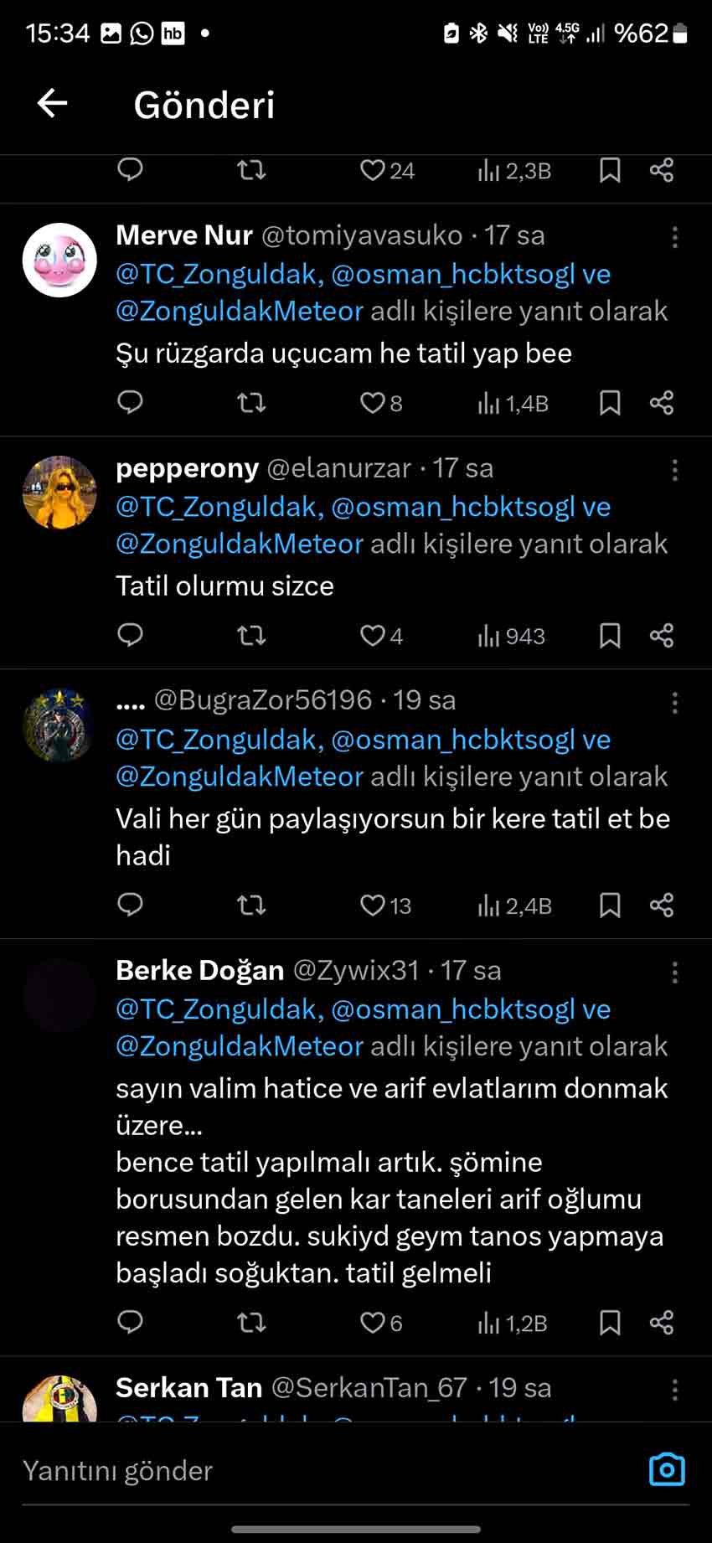
Task: Open more options for pepperony's tweet
Action: [x=674, y=471]
